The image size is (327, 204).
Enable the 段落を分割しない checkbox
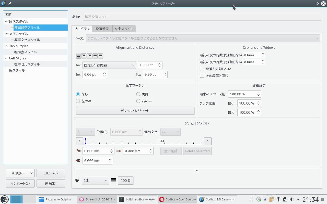[x=202, y=69]
